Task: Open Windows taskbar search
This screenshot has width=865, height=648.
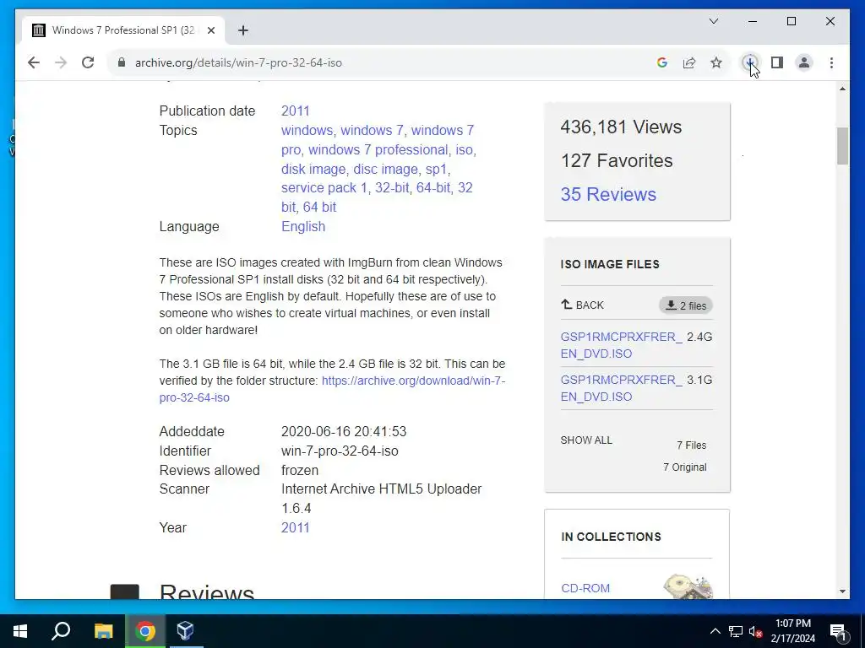Action: [x=61, y=631]
